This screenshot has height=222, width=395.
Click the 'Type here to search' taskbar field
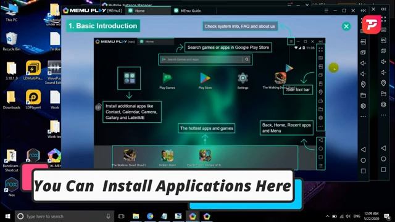pos(64,216)
